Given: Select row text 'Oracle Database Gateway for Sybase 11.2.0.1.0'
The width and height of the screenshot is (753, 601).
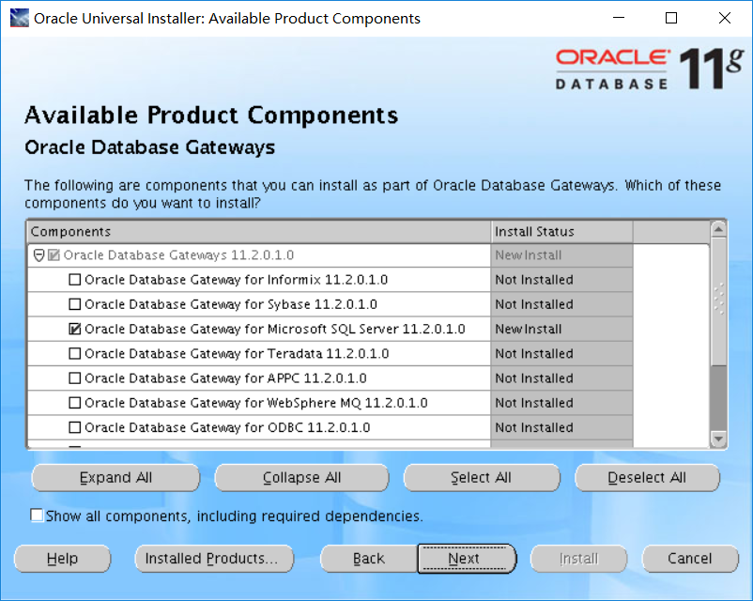Looking at the screenshot, I should click(x=231, y=304).
